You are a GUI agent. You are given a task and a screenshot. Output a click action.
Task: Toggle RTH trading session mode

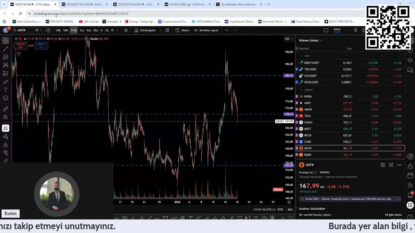[x=280, y=210]
